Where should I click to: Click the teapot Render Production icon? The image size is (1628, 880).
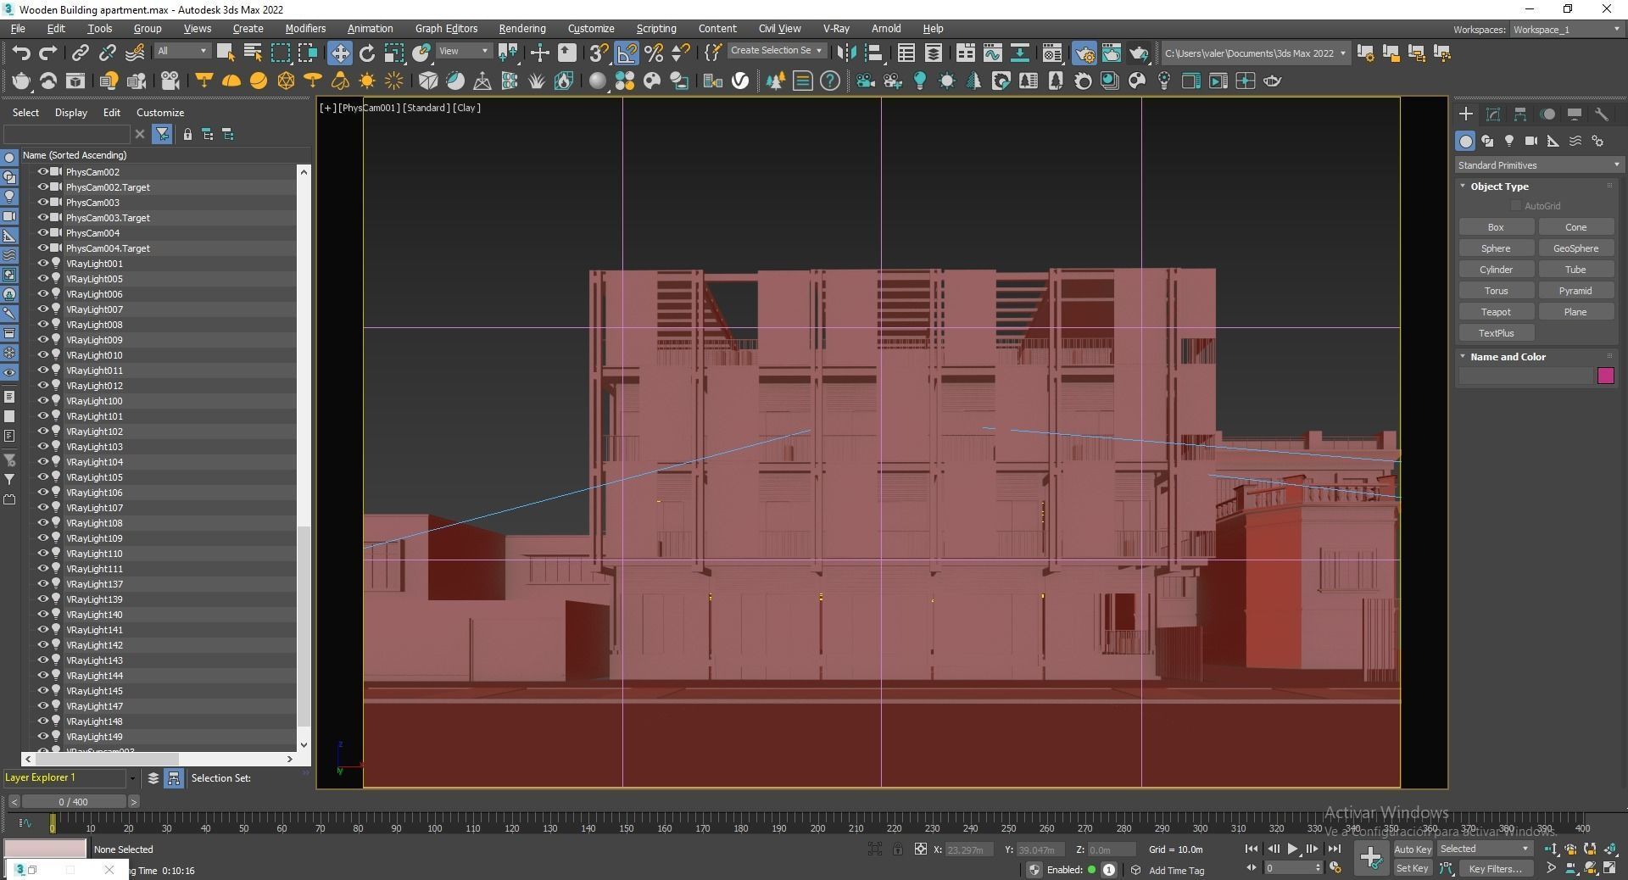(1139, 53)
